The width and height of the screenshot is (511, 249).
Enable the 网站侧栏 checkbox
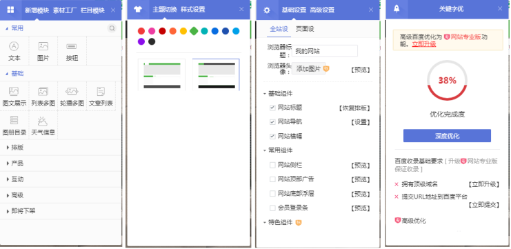[x=272, y=166]
